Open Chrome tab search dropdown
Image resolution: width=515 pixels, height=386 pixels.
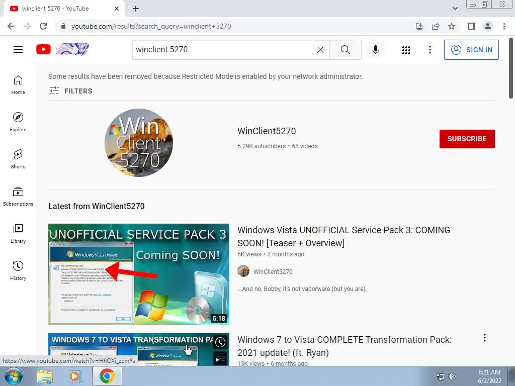(455, 9)
